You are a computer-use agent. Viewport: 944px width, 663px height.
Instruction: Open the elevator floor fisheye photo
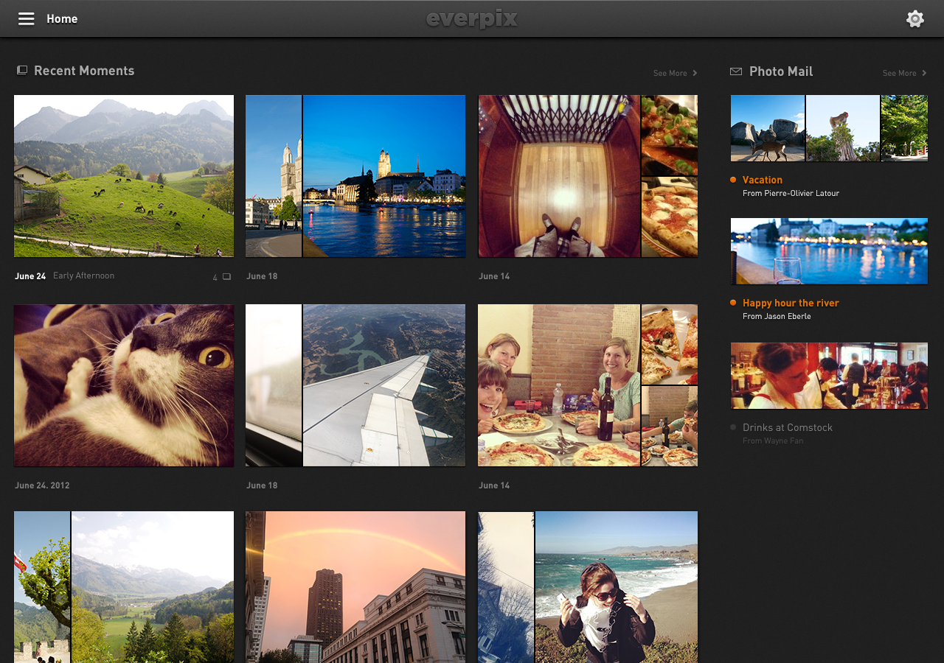point(559,176)
